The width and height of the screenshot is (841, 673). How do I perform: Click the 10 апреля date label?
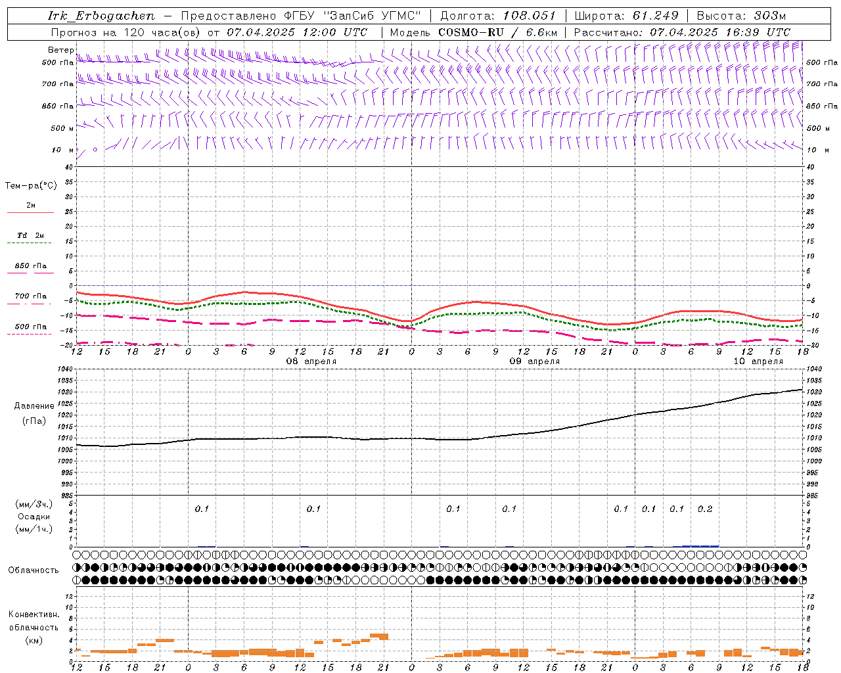pos(758,361)
